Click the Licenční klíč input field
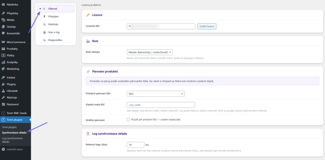This screenshot has height=160, width=325. pyautogui.click(x=161, y=26)
